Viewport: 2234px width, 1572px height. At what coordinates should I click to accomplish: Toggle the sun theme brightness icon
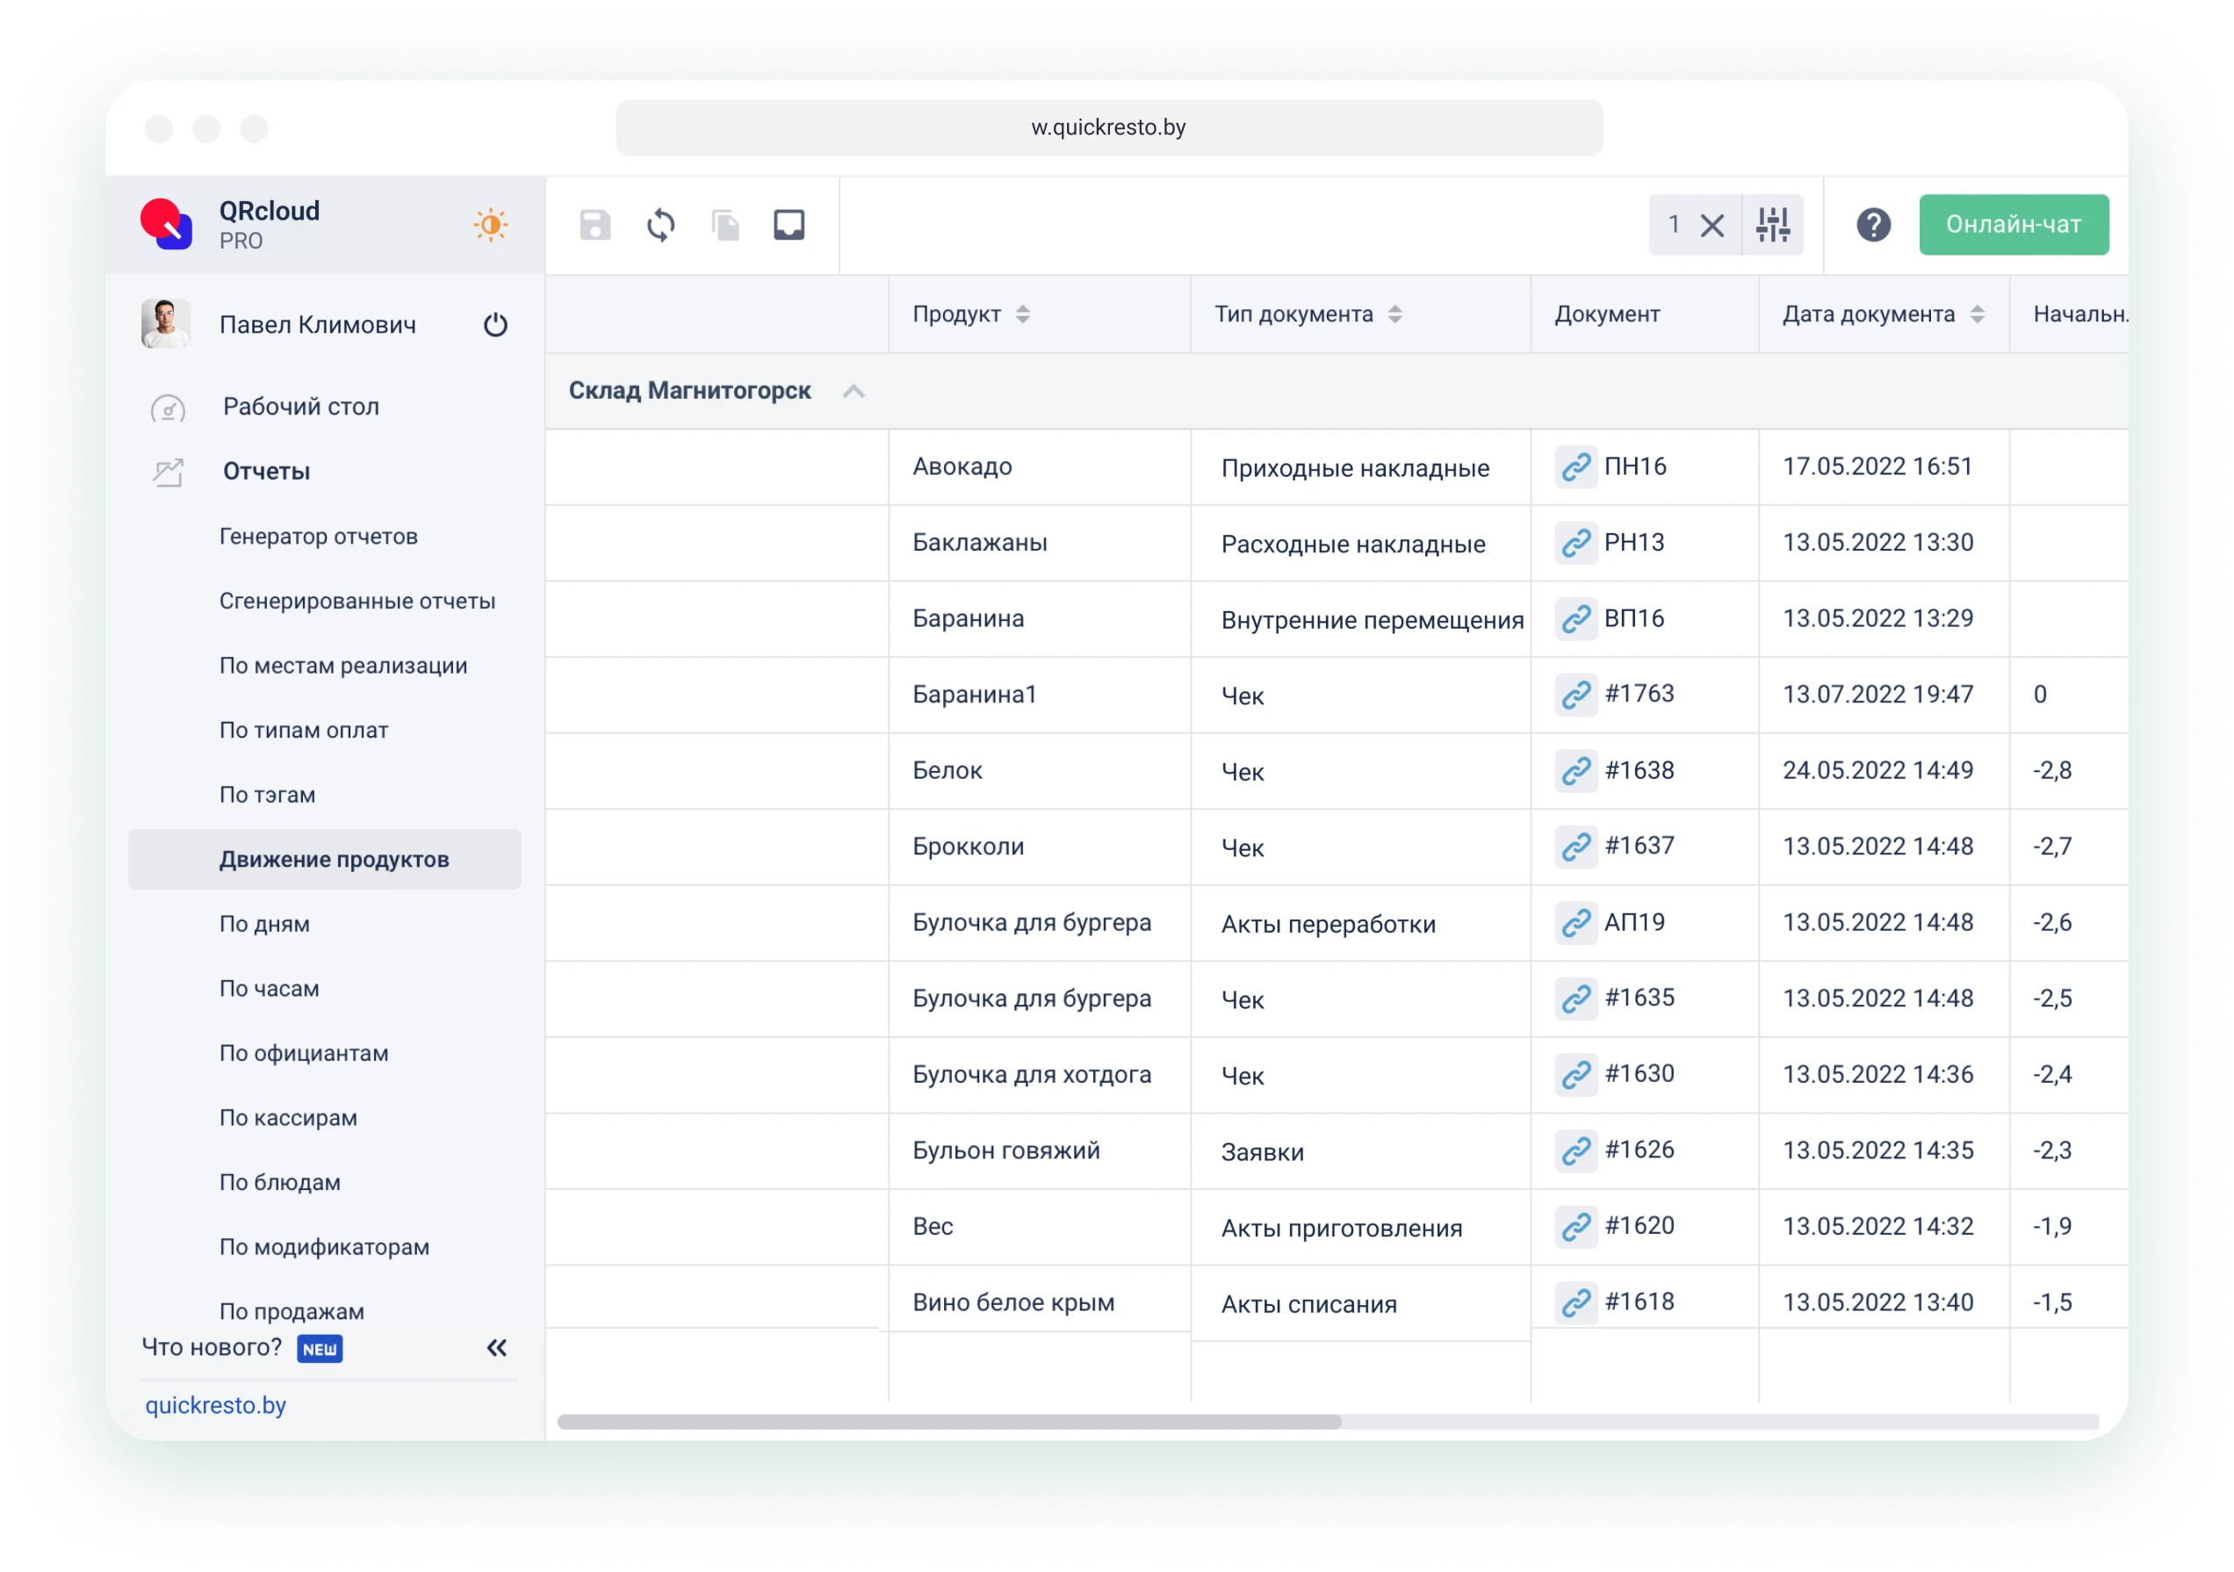point(490,225)
